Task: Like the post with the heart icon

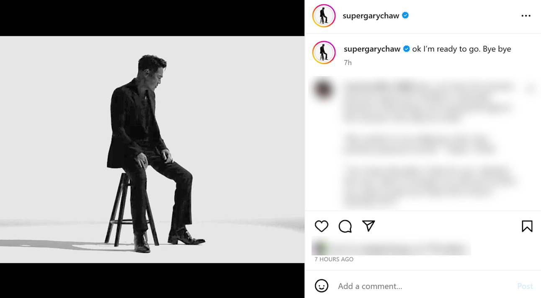Action: pos(321,226)
